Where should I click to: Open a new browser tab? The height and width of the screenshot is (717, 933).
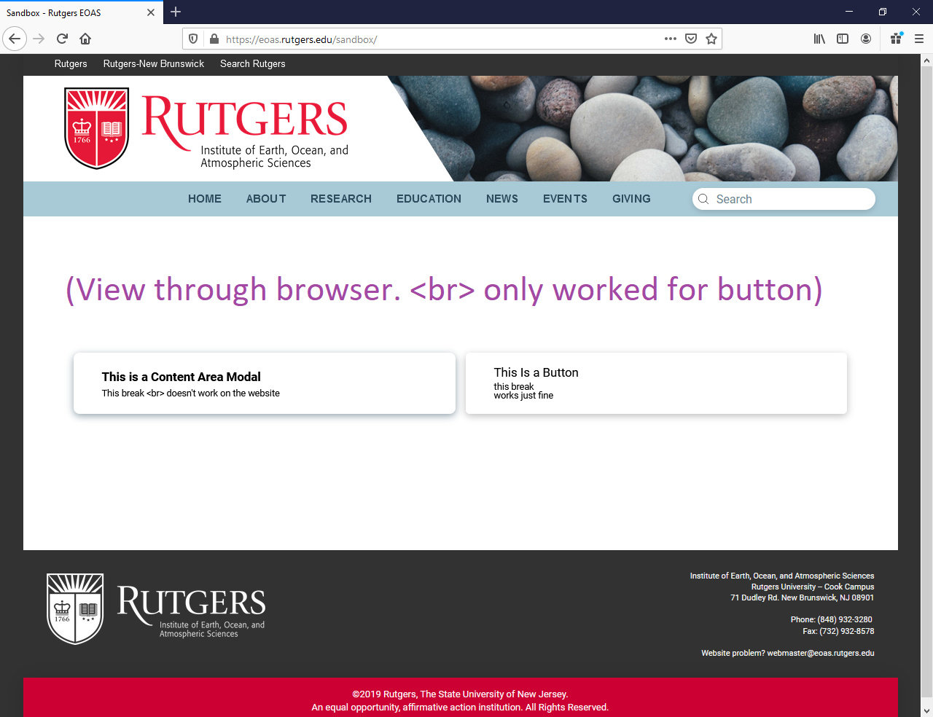point(176,12)
